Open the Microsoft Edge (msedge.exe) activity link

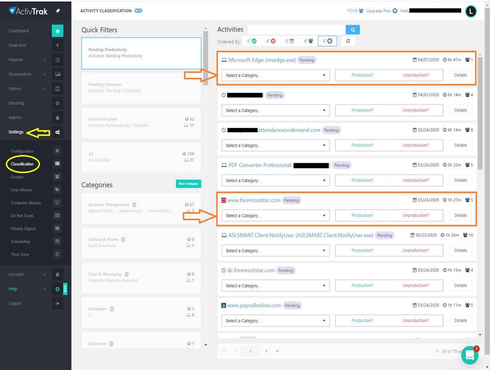(262, 60)
